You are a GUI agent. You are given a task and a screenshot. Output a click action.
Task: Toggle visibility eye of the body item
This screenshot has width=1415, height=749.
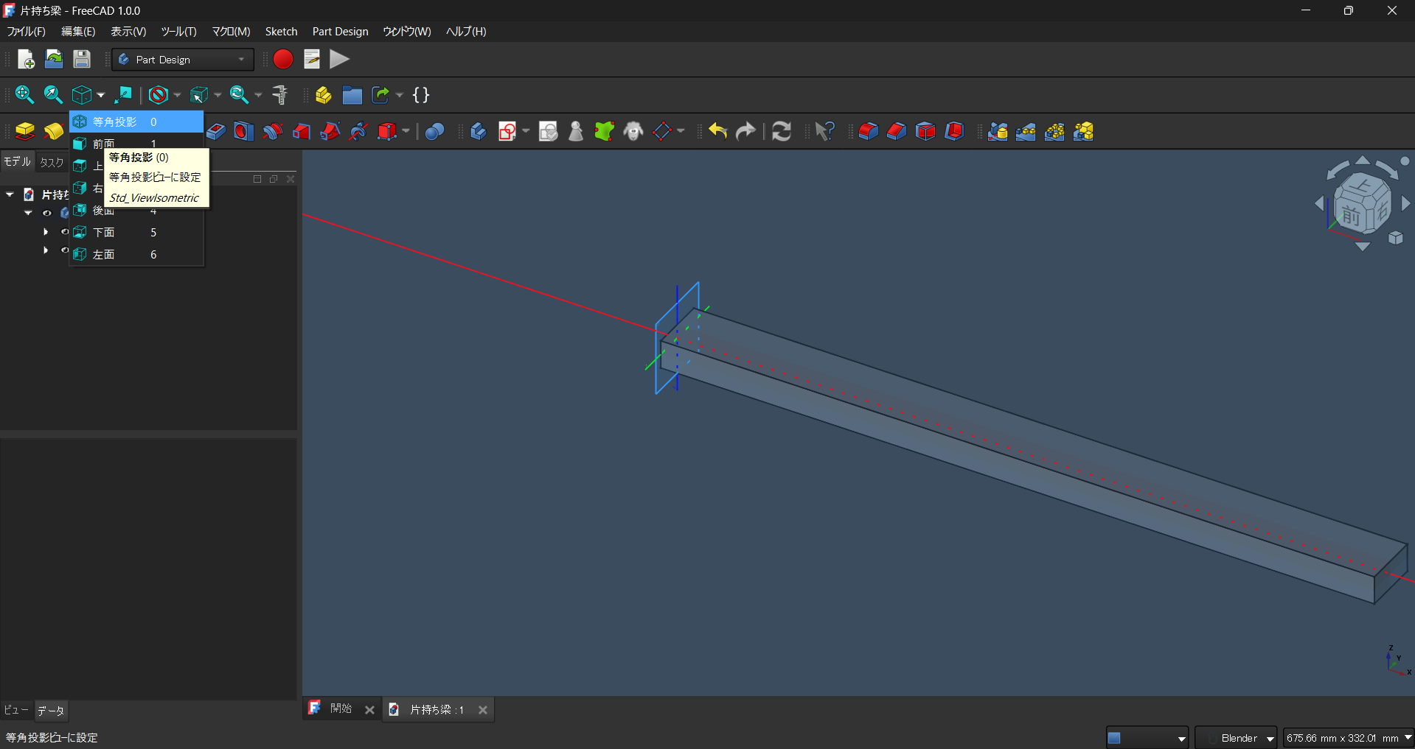(x=47, y=213)
